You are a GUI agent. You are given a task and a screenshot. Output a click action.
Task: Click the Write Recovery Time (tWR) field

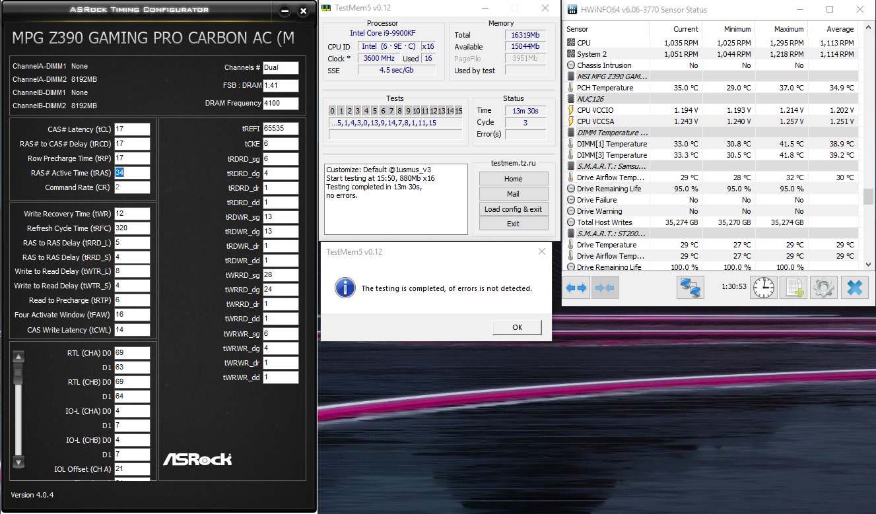click(132, 214)
